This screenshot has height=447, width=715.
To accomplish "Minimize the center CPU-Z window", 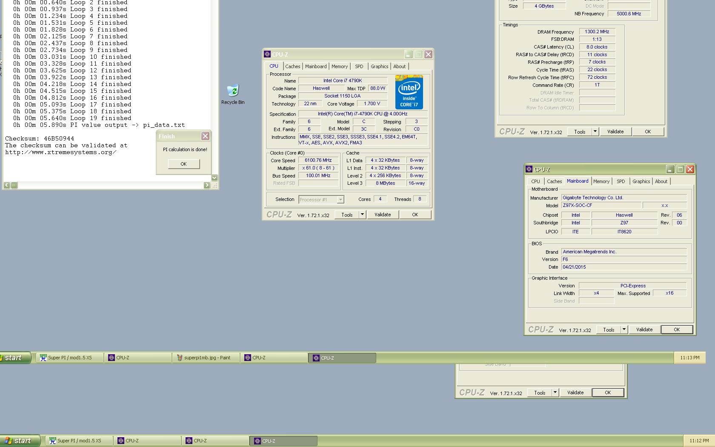I will pyautogui.click(x=408, y=54).
